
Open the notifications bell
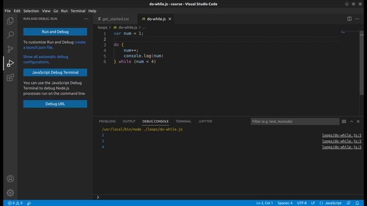357,203
